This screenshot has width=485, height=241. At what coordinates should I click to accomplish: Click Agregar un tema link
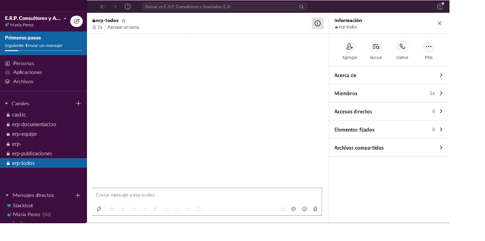[x=123, y=27]
